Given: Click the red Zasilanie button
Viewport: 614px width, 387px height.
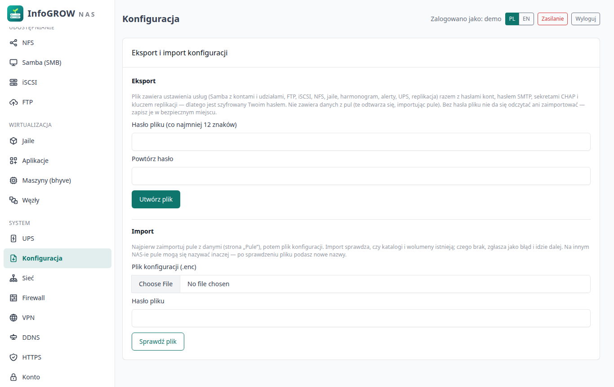Looking at the screenshot, I should click(x=552, y=19).
